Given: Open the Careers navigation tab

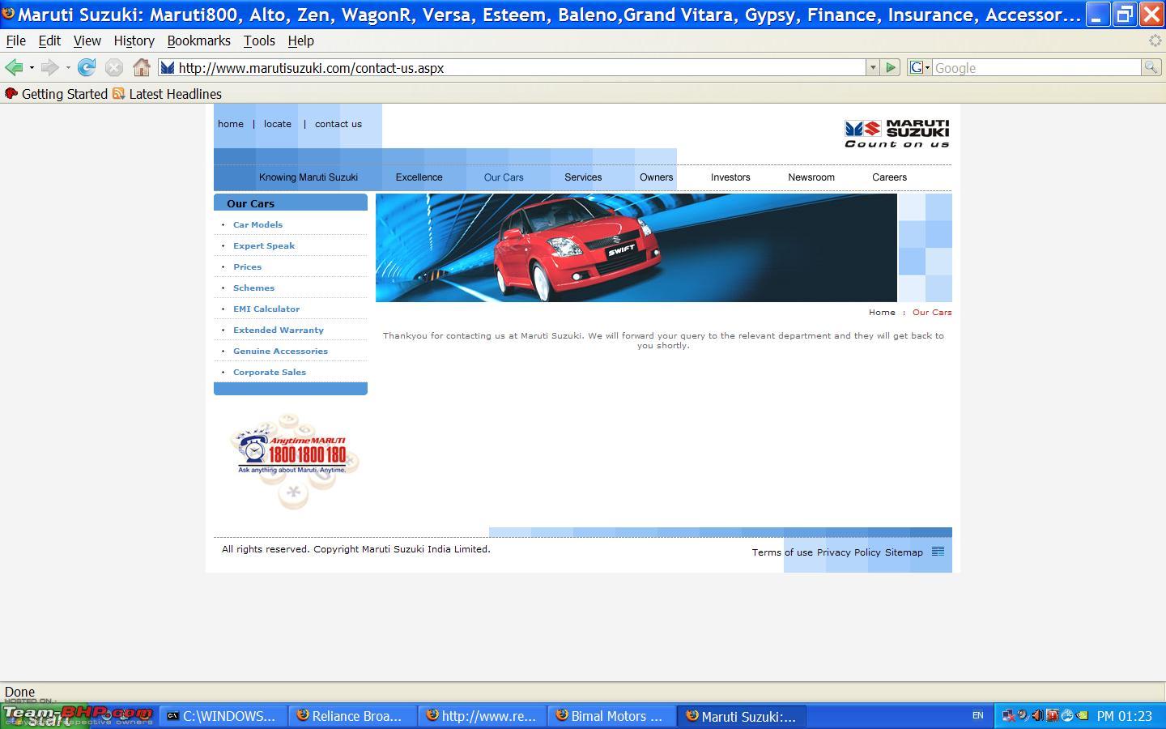Looking at the screenshot, I should click(889, 177).
